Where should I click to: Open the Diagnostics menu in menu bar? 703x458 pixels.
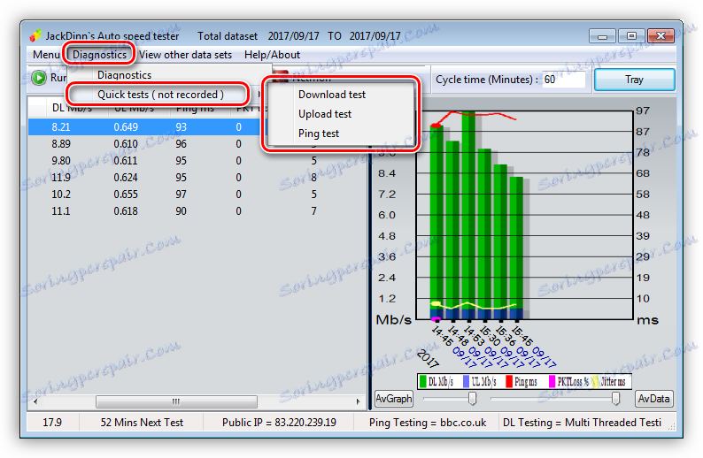pos(99,55)
